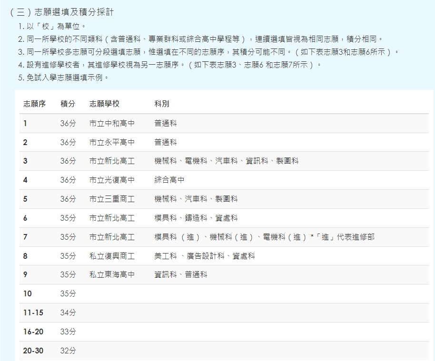Click 市立新北高工 in the 志願序 7 row
Viewport: 435px width, 361px height.
112,237
